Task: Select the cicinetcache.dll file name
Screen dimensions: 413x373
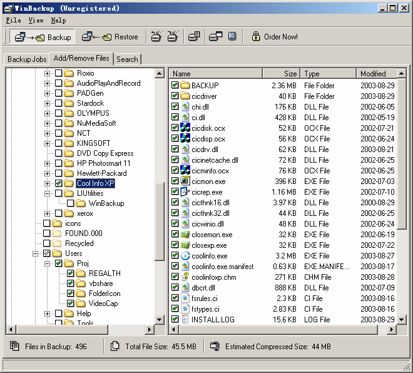Action: [215, 160]
